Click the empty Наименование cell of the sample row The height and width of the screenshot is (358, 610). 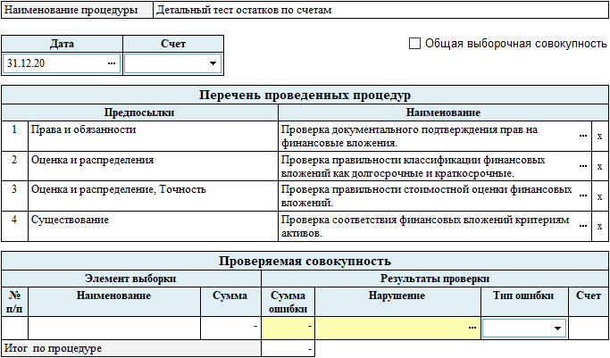[114, 328]
